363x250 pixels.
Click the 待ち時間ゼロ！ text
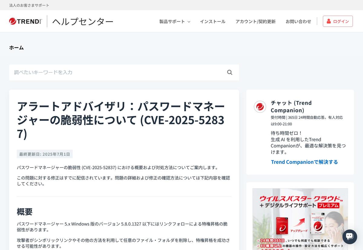(286, 133)
